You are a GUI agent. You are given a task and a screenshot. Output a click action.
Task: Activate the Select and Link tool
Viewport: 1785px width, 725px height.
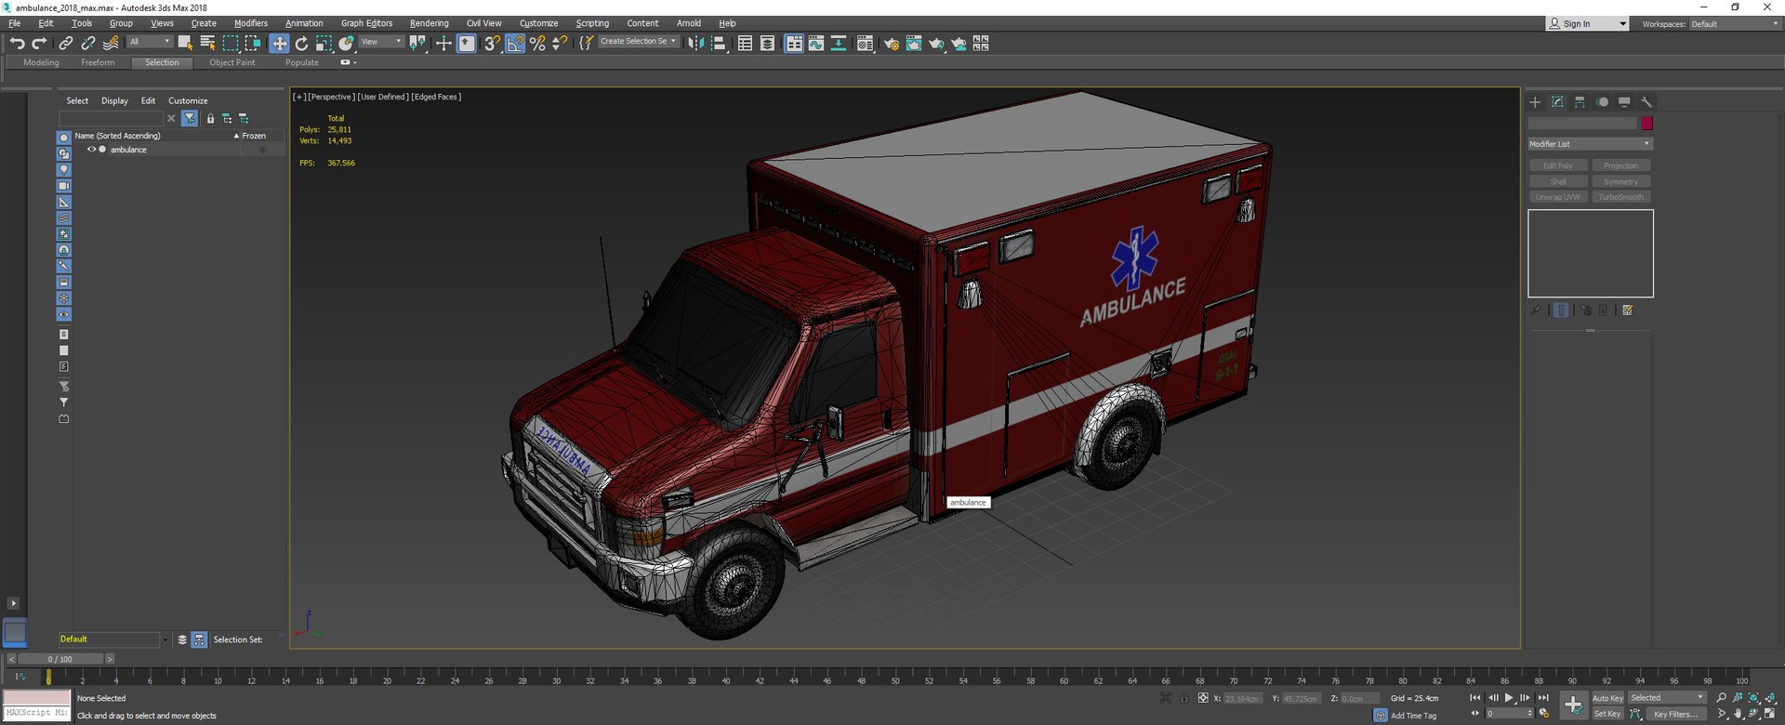point(65,43)
